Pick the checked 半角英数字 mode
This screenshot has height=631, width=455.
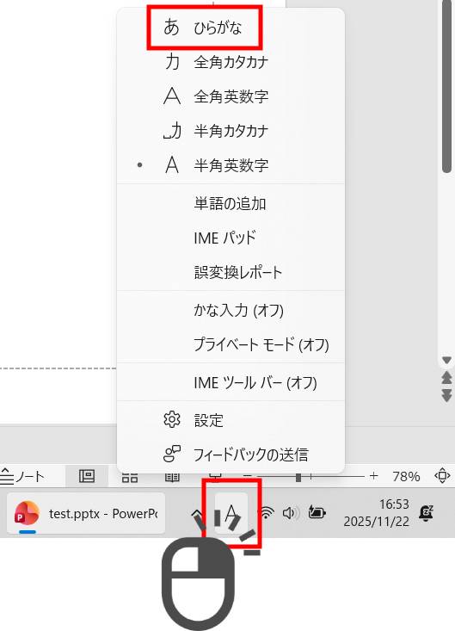click(231, 165)
